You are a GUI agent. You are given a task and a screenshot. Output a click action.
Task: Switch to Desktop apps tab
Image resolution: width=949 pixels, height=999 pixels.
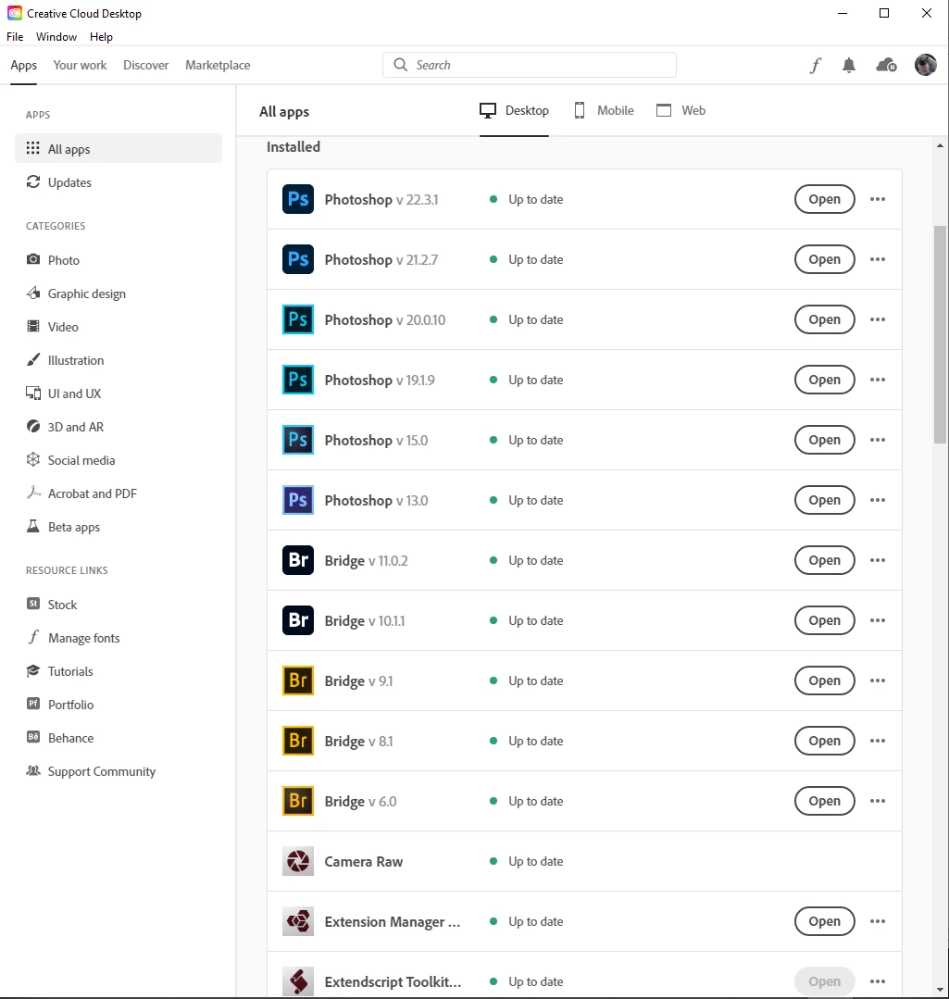(514, 110)
